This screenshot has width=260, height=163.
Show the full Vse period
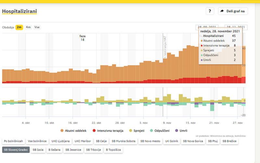point(37,27)
